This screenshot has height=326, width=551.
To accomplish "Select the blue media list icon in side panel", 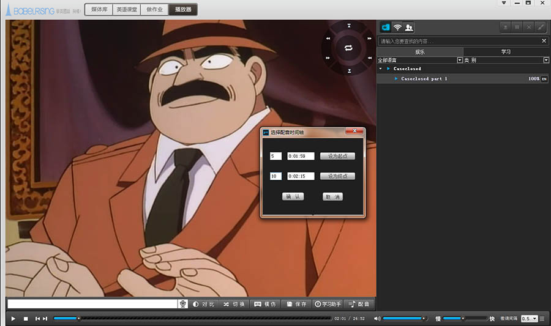I will [386, 27].
